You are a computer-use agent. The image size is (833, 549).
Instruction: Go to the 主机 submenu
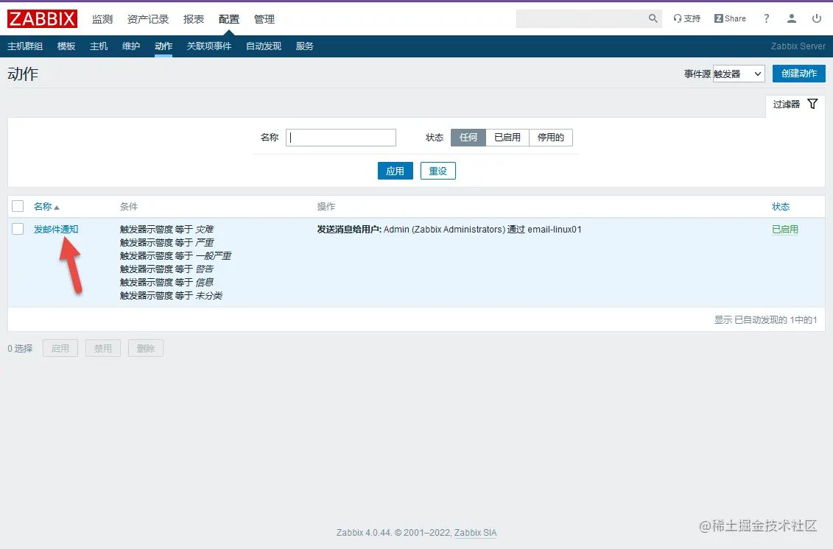pos(99,46)
